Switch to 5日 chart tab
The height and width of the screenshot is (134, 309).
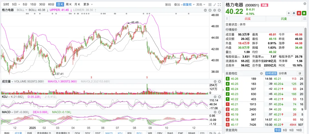tap(15, 4)
